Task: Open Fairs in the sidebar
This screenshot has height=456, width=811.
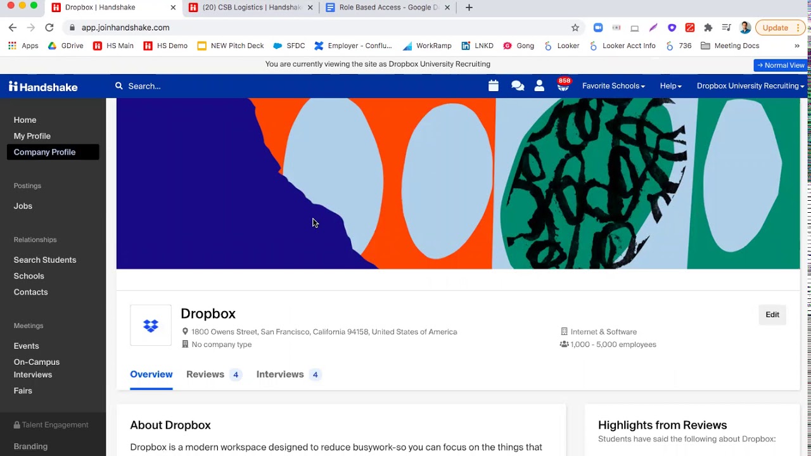Action: click(23, 391)
